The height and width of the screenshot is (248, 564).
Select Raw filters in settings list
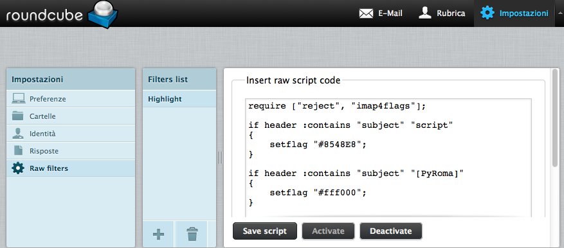coord(71,168)
